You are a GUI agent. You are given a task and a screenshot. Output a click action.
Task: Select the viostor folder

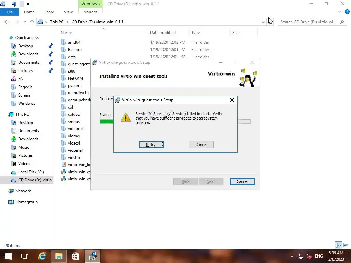coord(74,158)
